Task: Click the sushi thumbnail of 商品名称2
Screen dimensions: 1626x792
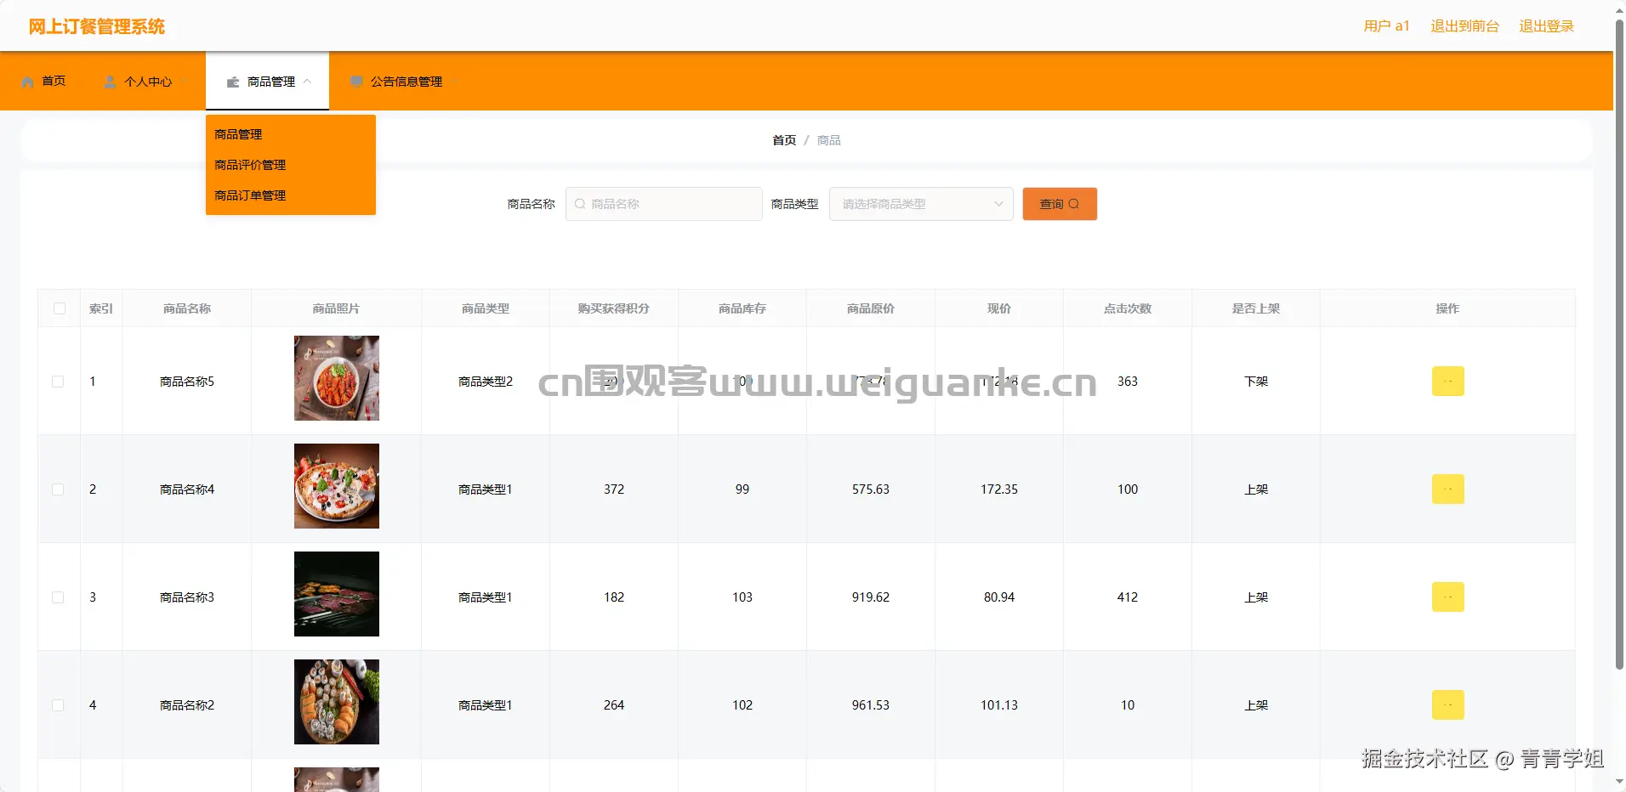Action: (337, 702)
